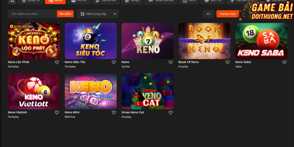
Task: Open the Spribe Keno game thumbnail
Action: (148, 41)
